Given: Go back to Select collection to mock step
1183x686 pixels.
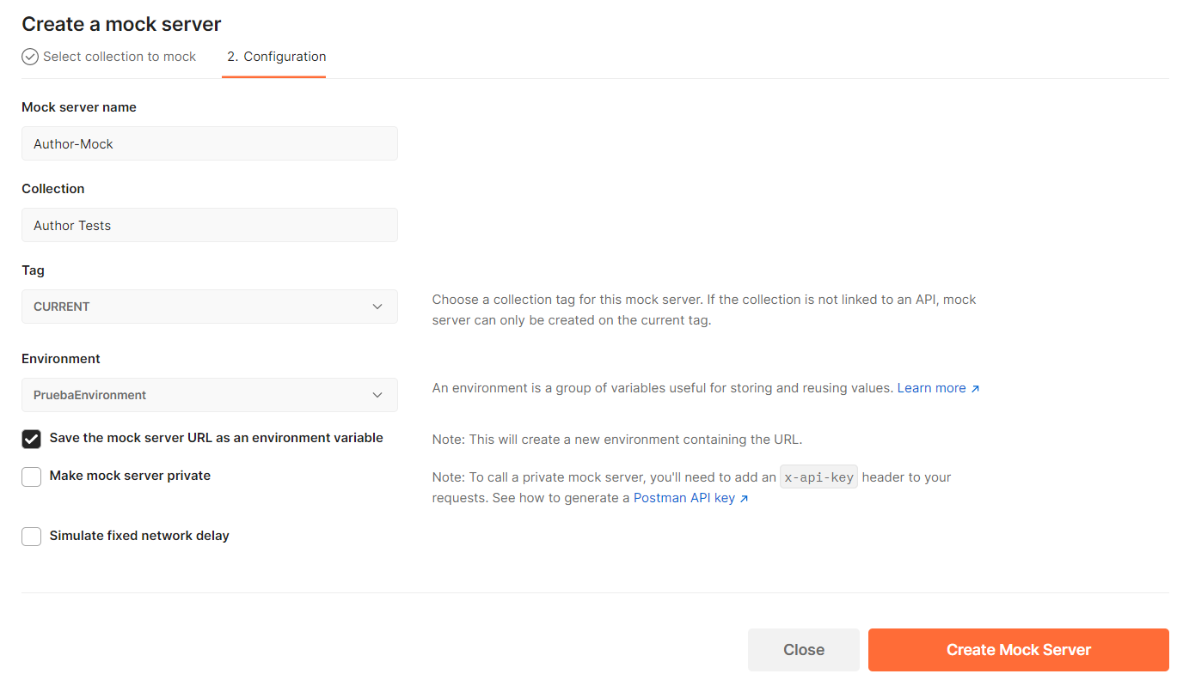Looking at the screenshot, I should point(120,57).
